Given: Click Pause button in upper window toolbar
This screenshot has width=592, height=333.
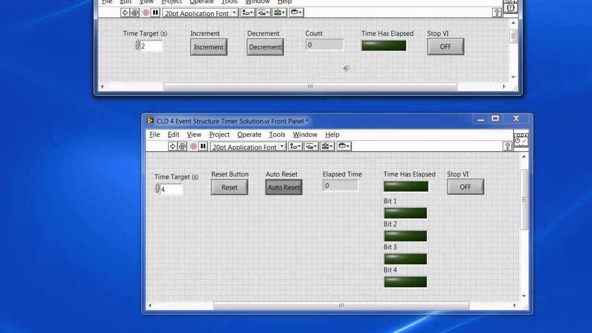Looking at the screenshot, I should click(155, 13).
